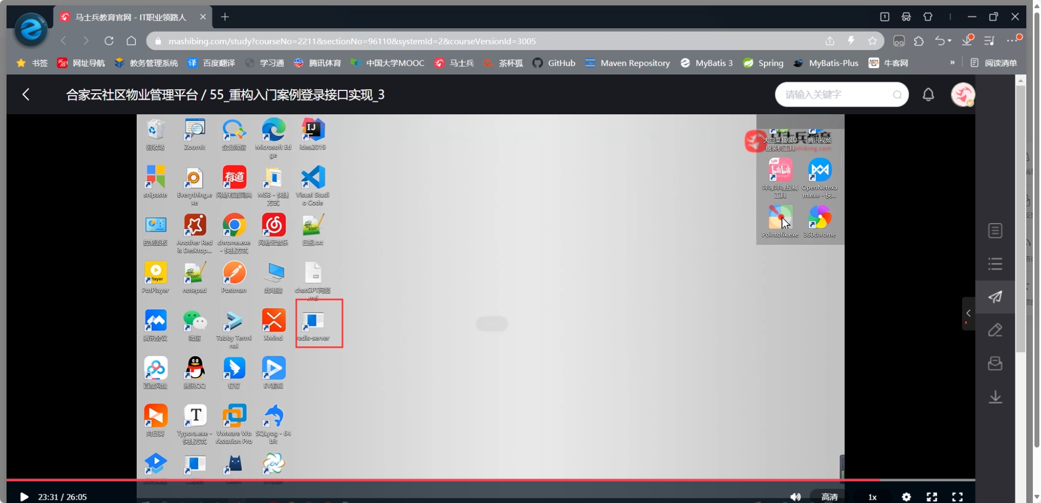Click the share icon in the address bar

830,41
